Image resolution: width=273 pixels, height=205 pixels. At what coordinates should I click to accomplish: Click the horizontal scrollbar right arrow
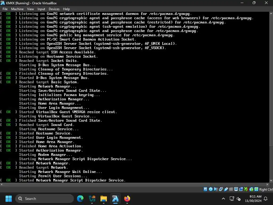click(x=268, y=184)
